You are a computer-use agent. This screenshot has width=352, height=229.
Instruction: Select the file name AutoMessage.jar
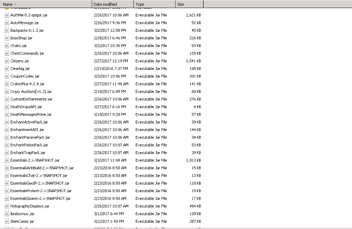click(x=25, y=23)
